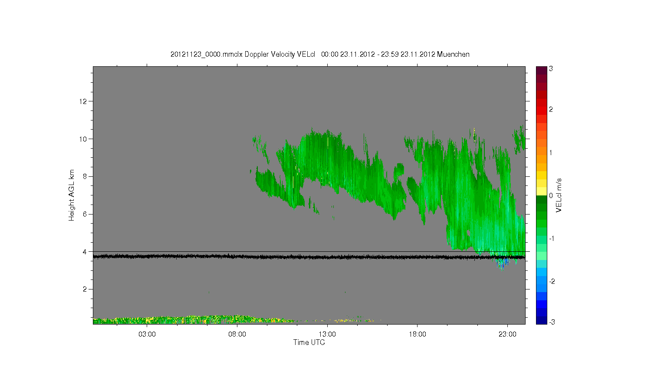This screenshot has height=390, width=651.
Task: Click the height tick label 6
Action: (85, 214)
